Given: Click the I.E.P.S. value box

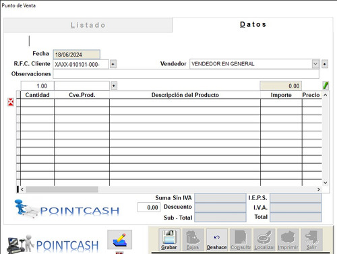Looking at the screenshot, I should pyautogui.click(x=295, y=198).
